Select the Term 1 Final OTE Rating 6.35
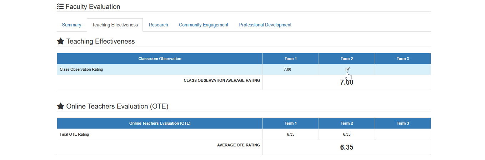Image resolution: width=485 pixels, height=160 pixels. pos(291,134)
